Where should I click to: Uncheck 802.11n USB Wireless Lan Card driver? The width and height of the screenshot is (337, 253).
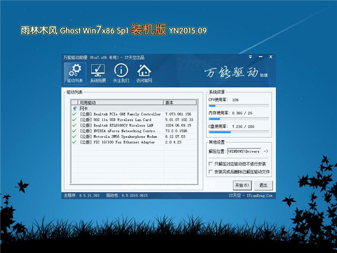point(74,120)
